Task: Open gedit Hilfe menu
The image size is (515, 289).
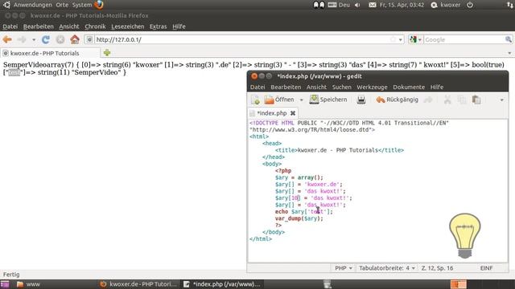Action: click(x=437, y=88)
